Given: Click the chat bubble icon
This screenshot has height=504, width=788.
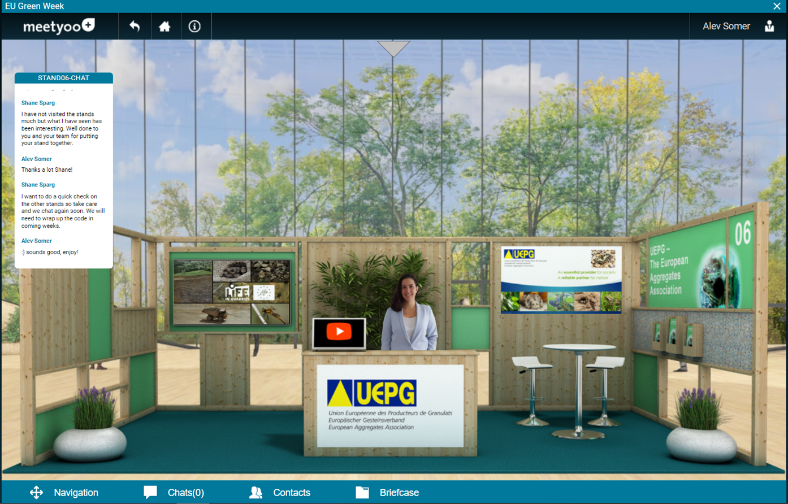Looking at the screenshot, I should click(150, 492).
